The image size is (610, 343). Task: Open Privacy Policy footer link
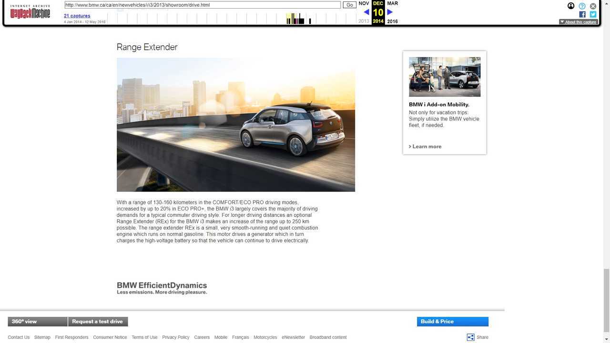(x=175, y=337)
